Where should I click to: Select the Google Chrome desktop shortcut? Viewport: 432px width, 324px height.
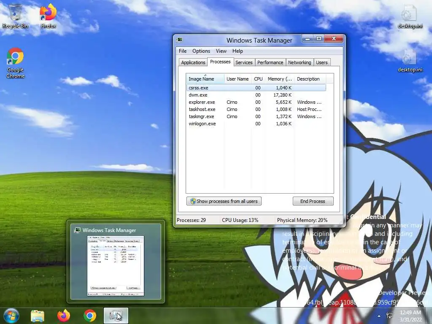[16, 63]
